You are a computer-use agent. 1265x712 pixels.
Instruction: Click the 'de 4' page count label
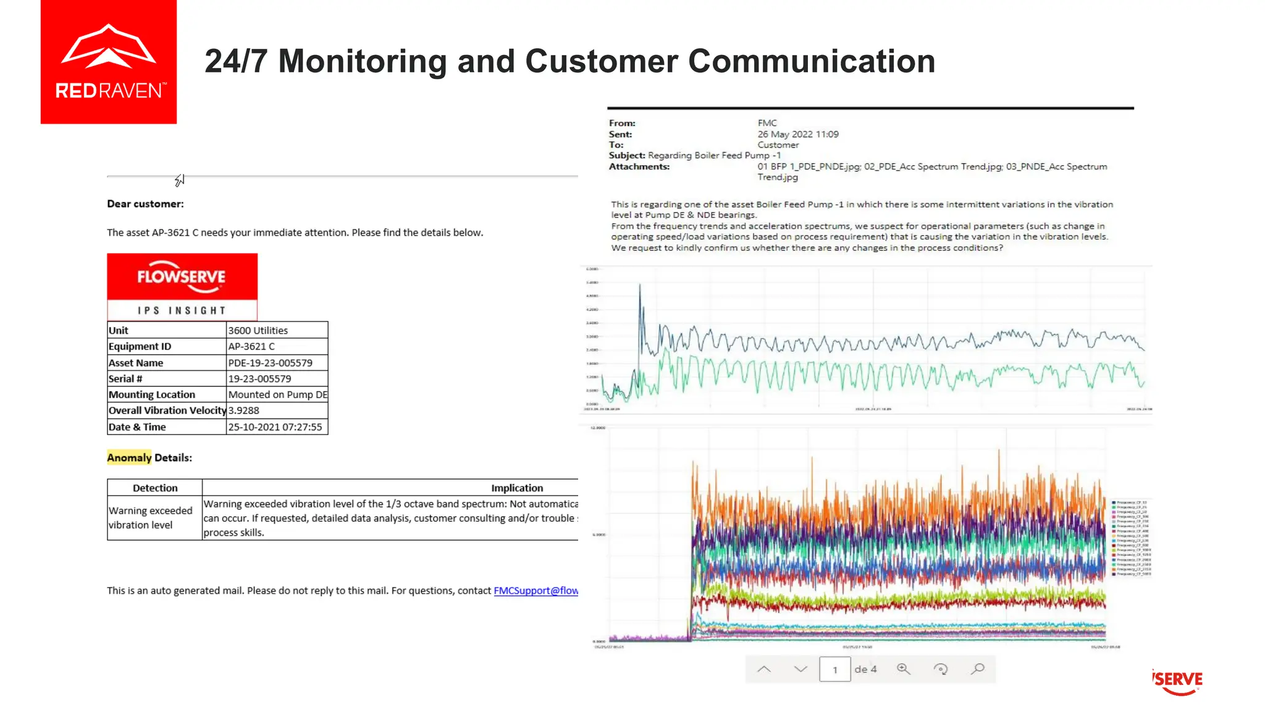click(x=865, y=669)
